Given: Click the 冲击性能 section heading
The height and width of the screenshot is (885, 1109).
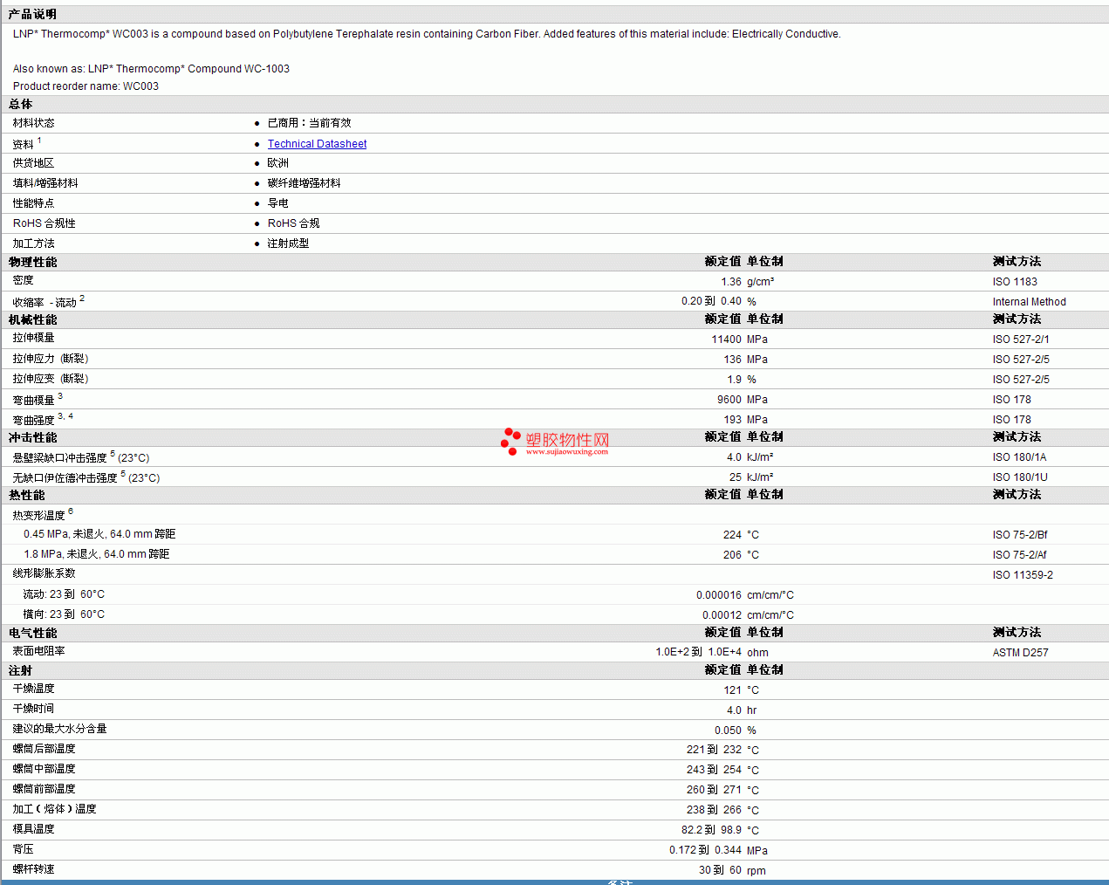Looking at the screenshot, I should coord(33,437).
